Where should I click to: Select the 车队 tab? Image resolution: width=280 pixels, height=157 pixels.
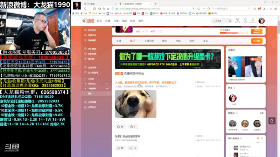click(205, 41)
